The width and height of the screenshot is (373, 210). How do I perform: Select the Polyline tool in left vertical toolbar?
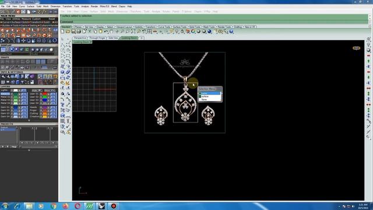point(62,45)
